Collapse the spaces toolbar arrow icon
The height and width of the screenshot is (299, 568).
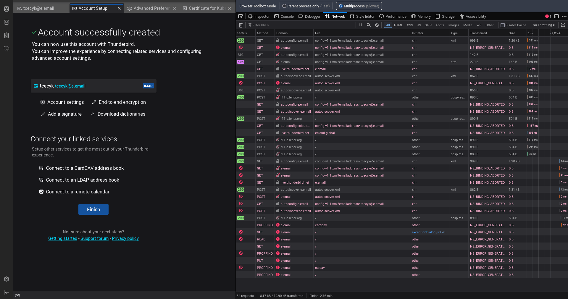coord(7,292)
